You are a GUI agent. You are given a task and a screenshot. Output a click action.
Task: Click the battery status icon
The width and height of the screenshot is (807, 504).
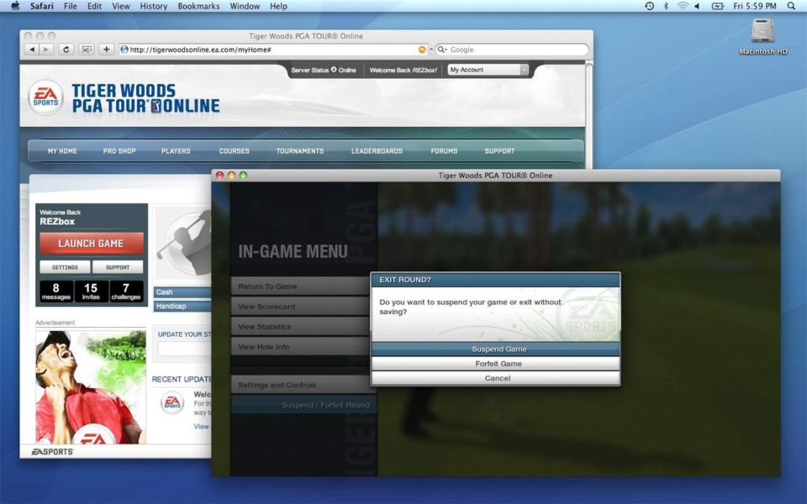[717, 6]
